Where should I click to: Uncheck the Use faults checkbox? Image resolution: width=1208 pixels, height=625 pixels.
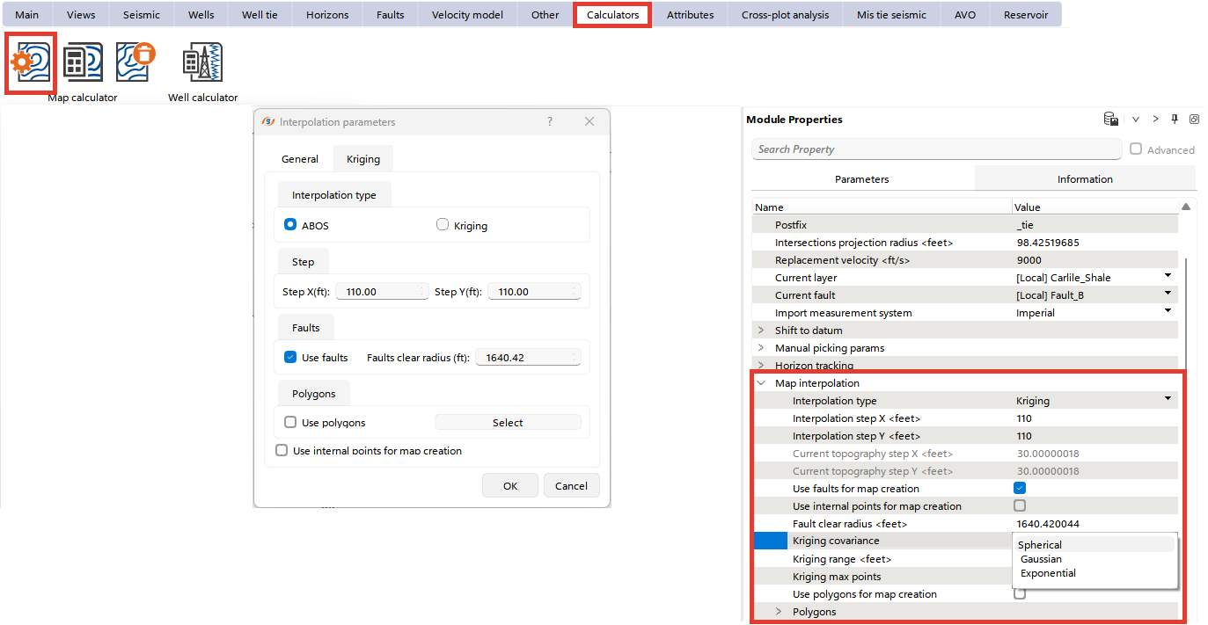[x=290, y=358]
